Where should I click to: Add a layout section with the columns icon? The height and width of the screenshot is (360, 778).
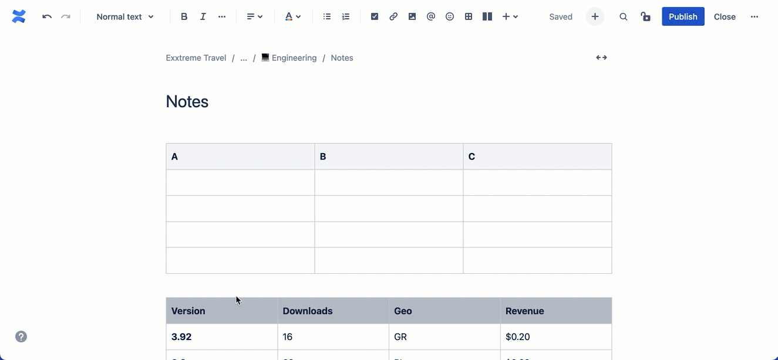click(x=487, y=16)
